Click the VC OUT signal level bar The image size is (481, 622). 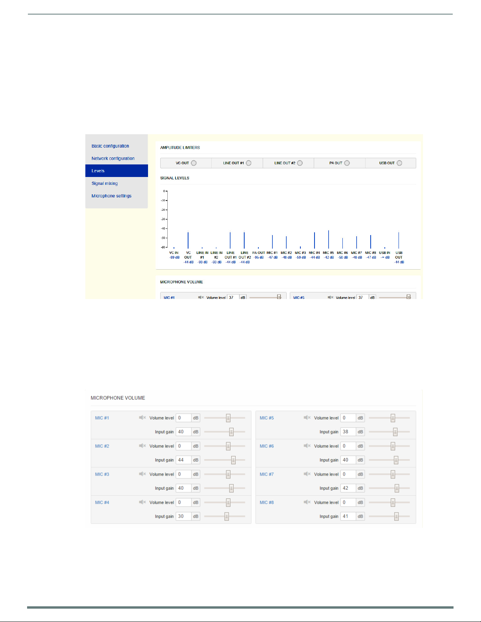[x=188, y=240]
